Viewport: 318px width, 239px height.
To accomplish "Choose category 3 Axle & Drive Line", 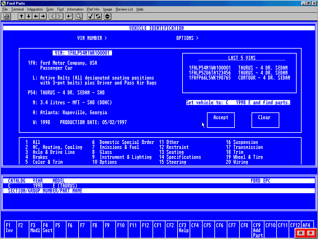I will pyautogui.click(x=50, y=152).
